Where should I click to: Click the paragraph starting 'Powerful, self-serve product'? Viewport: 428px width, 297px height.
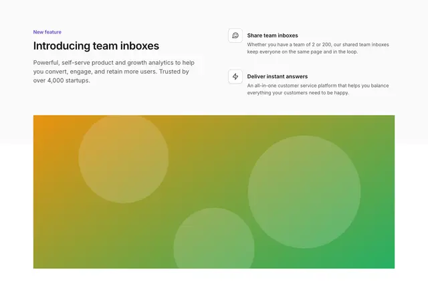[x=114, y=72]
